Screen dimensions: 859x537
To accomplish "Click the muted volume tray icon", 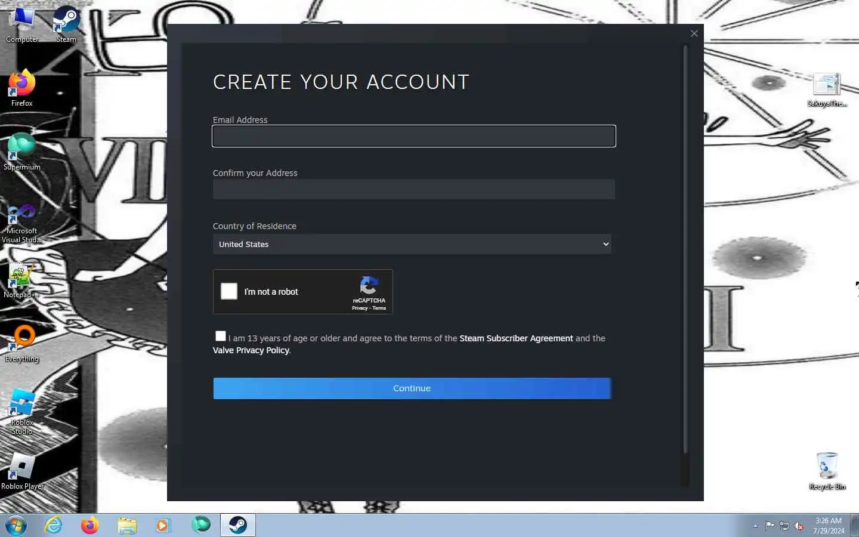I will point(799,526).
